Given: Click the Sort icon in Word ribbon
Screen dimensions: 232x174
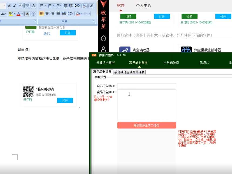Looking at the screenshot, I should pos(85,6).
